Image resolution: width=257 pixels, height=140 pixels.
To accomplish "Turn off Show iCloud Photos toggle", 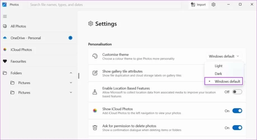I will (x=237, y=111).
